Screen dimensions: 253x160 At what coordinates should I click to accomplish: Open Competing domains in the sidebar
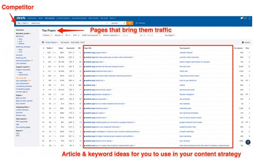(x=24, y=86)
